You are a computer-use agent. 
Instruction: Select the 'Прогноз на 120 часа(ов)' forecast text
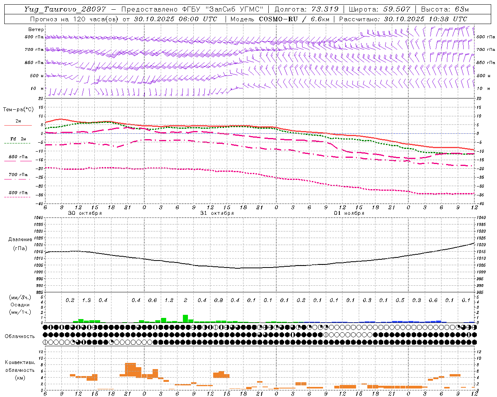75,19
